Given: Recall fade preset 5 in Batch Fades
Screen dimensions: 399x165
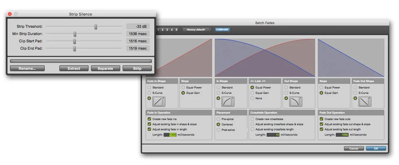Looking at the screenshot, I should 176,30.
